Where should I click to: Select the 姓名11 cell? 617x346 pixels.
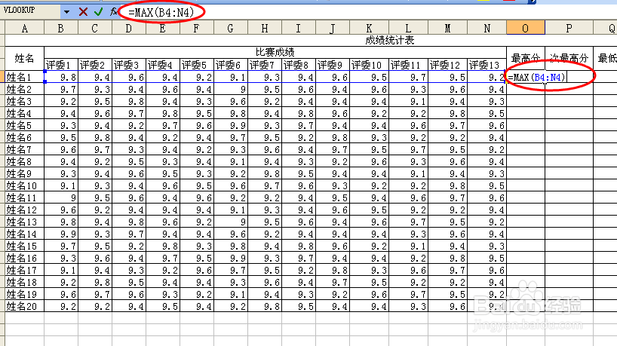pos(24,197)
